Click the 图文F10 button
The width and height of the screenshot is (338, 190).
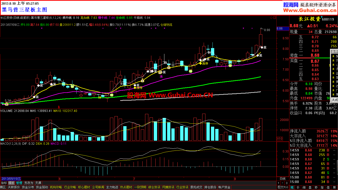coord(283,187)
